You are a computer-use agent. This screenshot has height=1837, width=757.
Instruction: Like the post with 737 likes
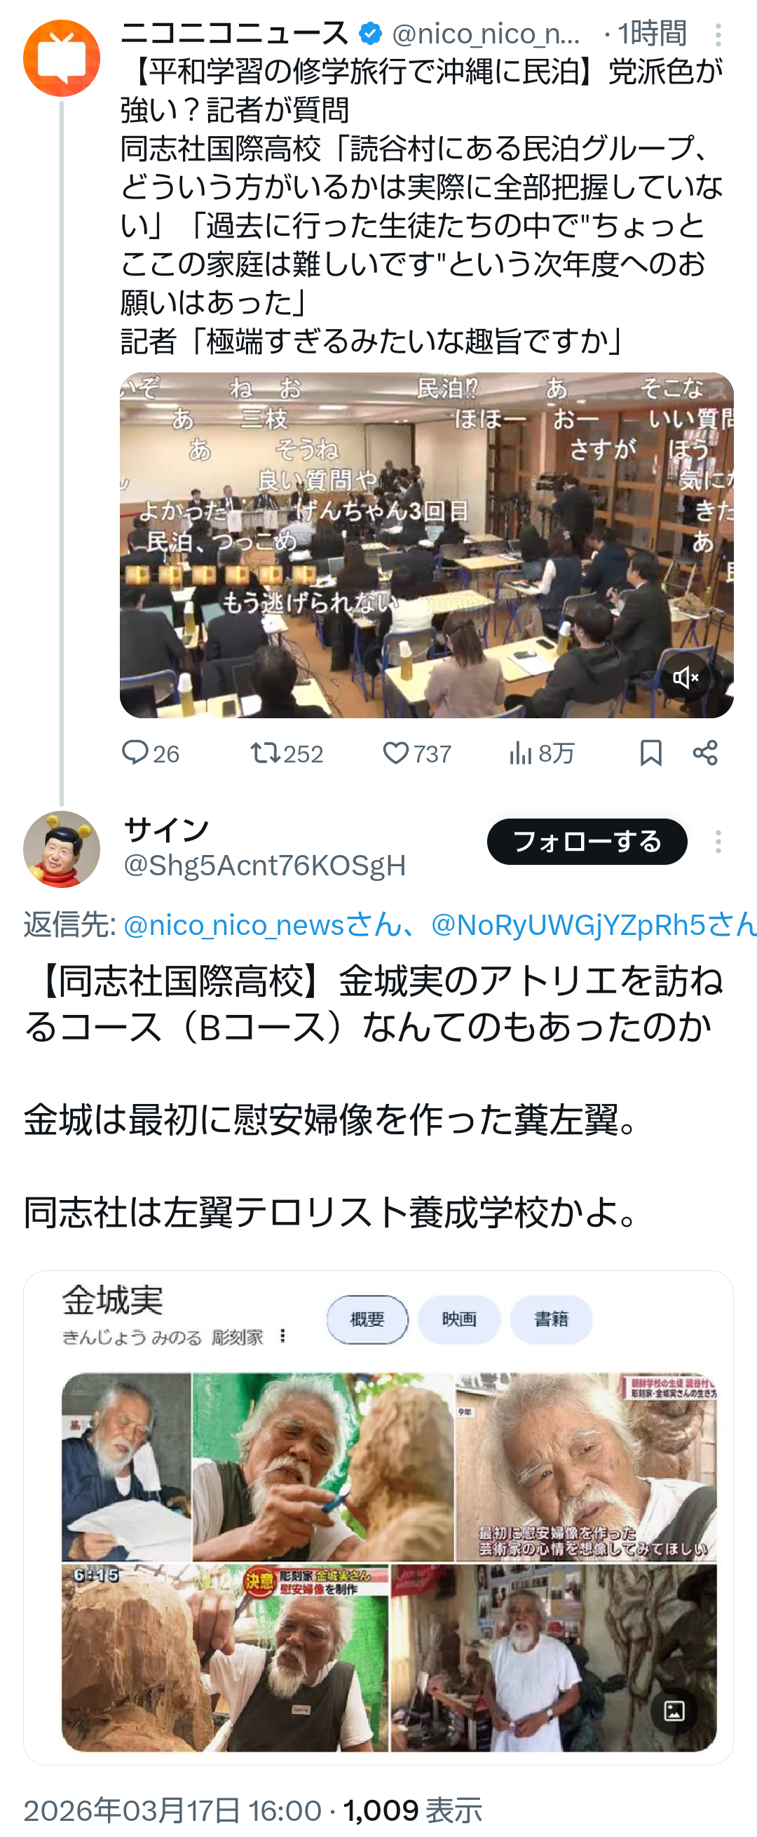tap(417, 753)
